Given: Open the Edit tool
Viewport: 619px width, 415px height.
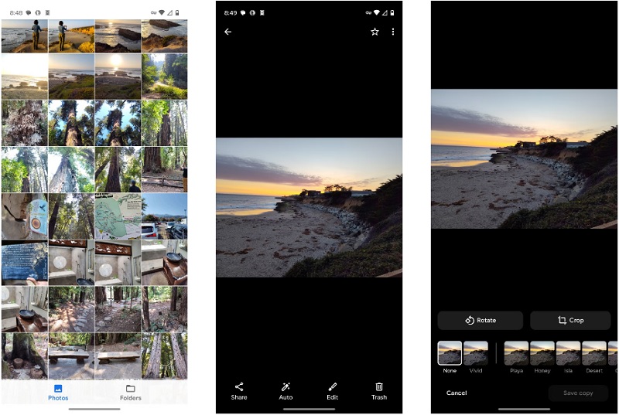Looking at the screenshot, I should 333,391.
